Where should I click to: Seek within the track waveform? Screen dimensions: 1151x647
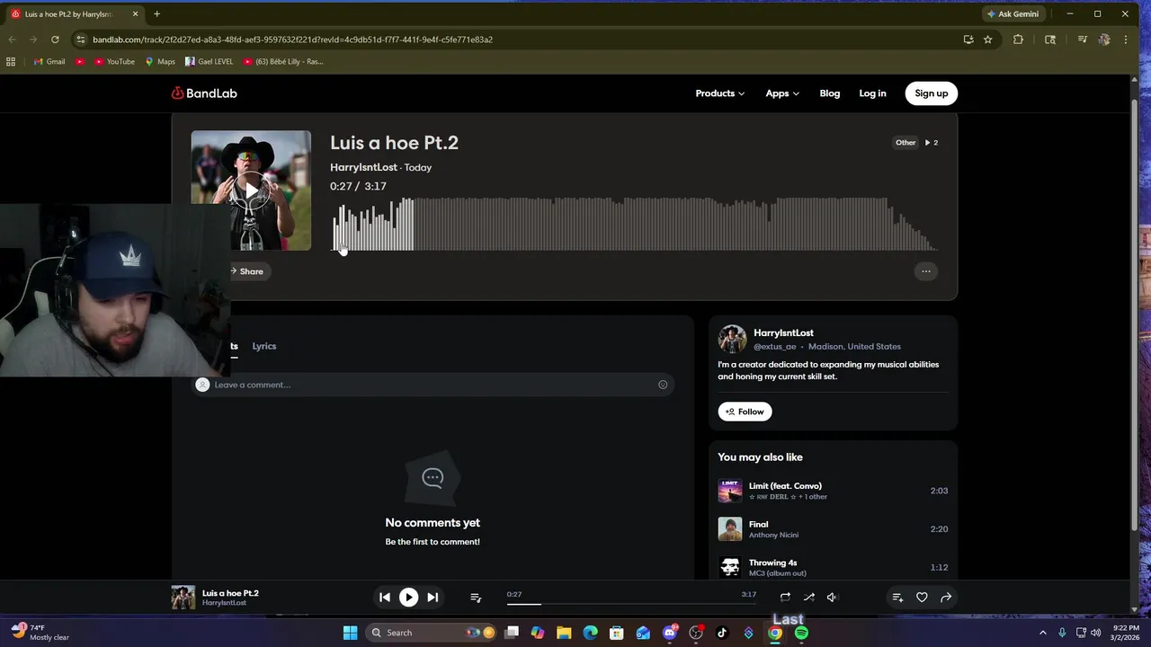(x=635, y=224)
